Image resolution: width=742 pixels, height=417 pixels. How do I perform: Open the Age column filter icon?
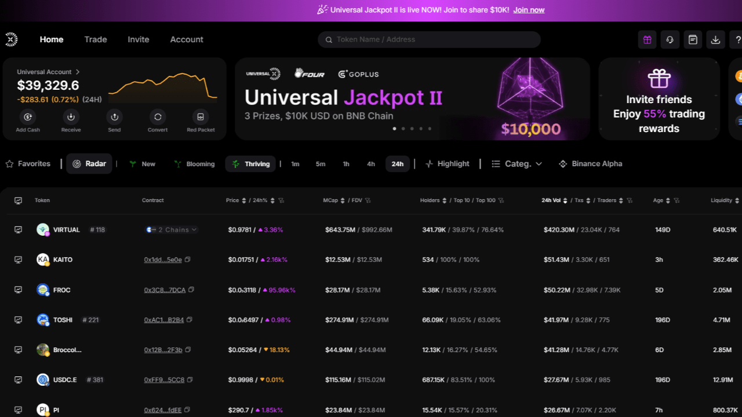click(676, 200)
